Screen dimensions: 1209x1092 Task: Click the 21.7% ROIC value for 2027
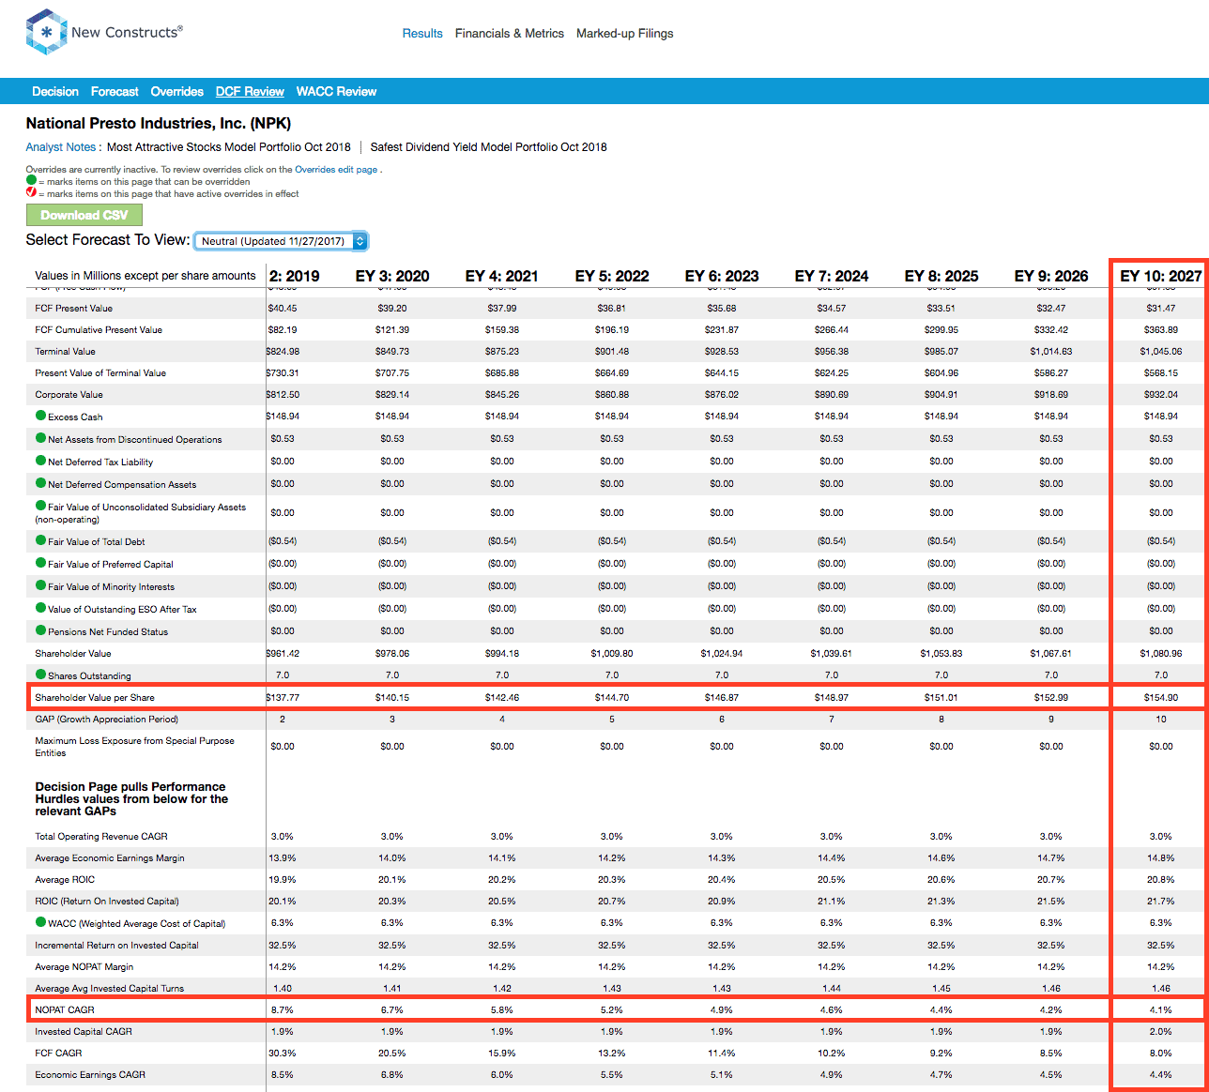1161,901
